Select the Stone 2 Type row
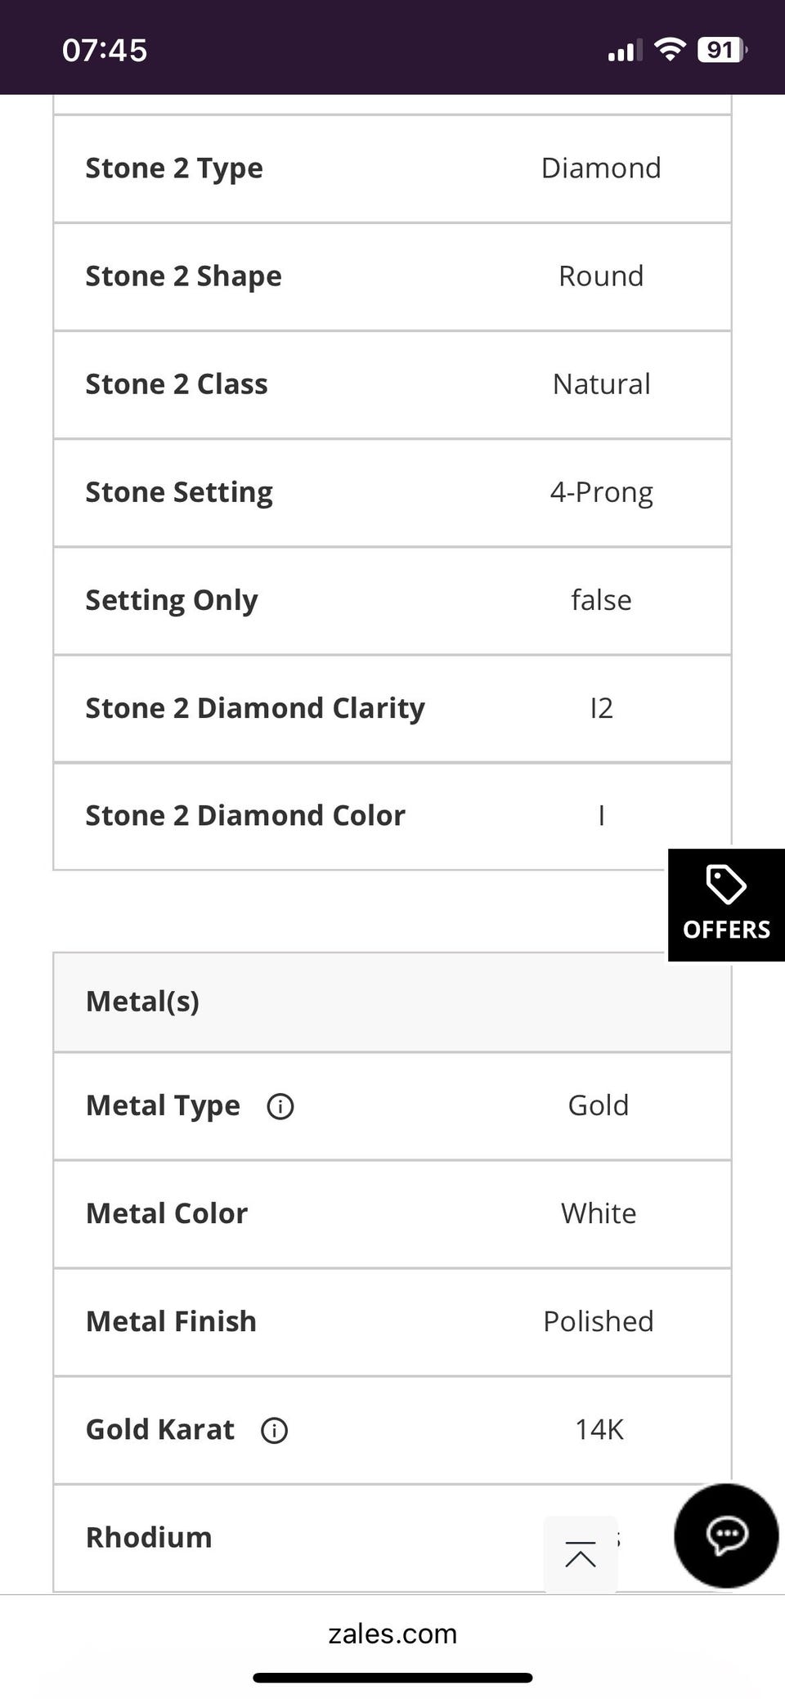 (x=392, y=168)
